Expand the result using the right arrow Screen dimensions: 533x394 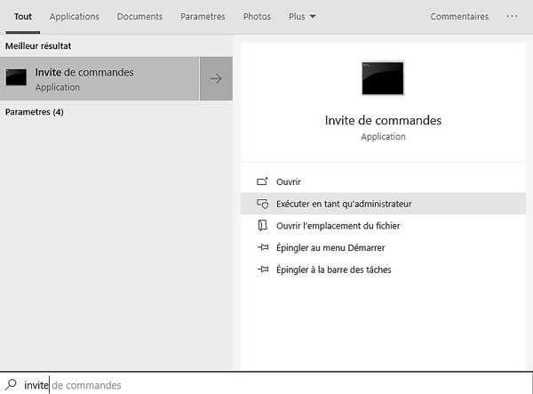point(216,78)
